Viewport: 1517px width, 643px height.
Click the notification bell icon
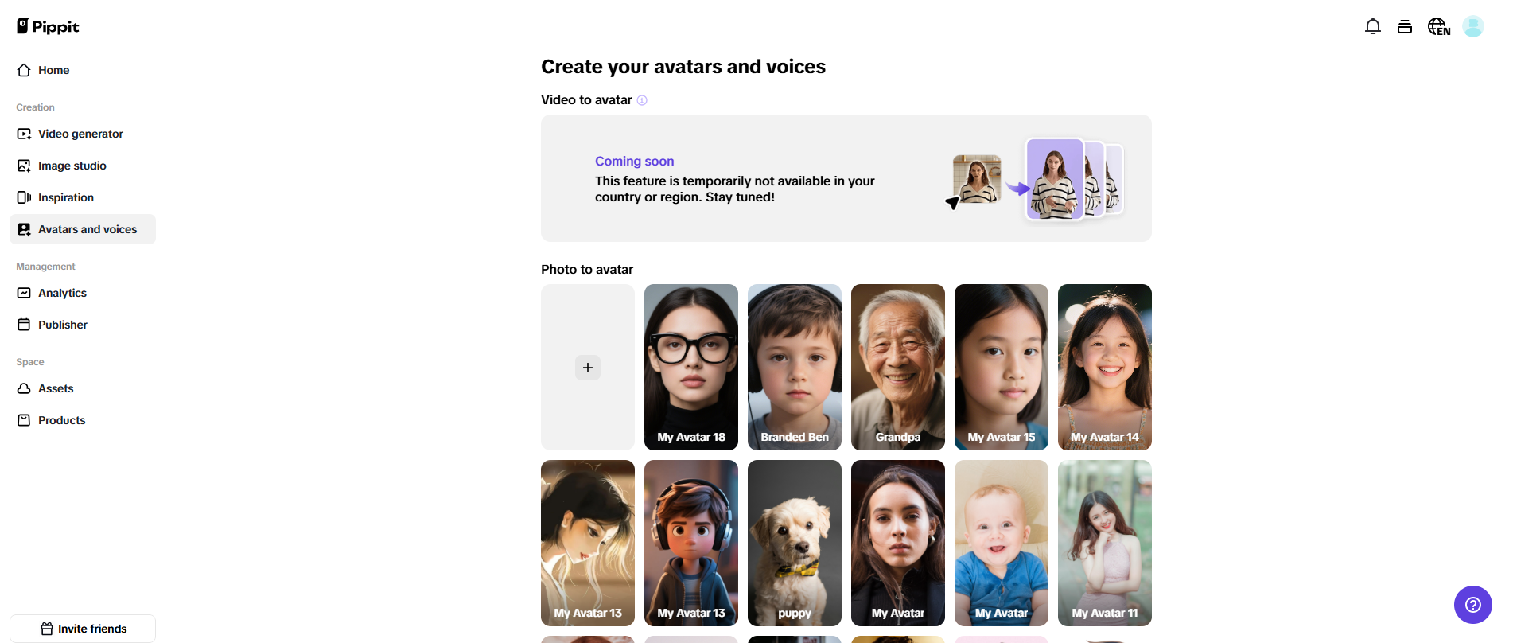(x=1372, y=27)
